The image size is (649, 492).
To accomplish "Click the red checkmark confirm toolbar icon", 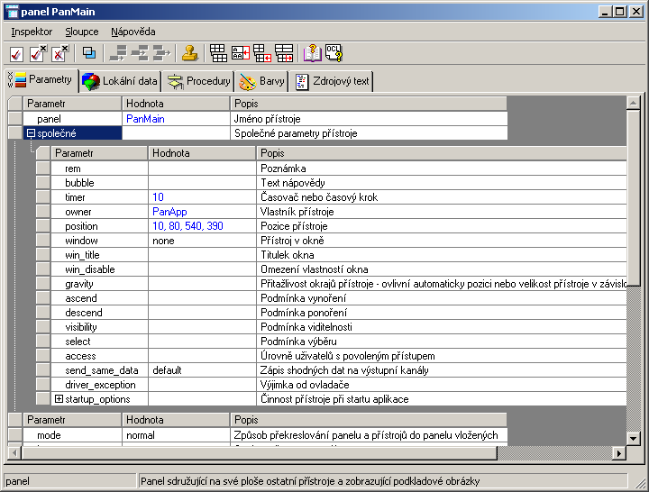I will click(16, 53).
